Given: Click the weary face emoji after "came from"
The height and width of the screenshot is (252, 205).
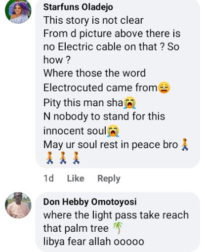Looking at the screenshot, I should click(x=164, y=88).
